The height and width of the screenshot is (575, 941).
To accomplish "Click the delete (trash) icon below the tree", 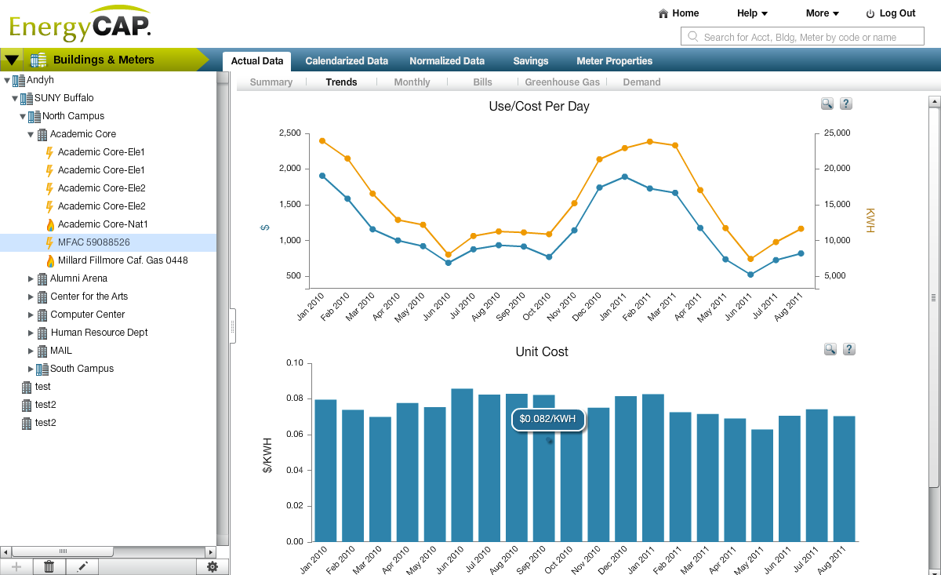I will tap(49, 566).
